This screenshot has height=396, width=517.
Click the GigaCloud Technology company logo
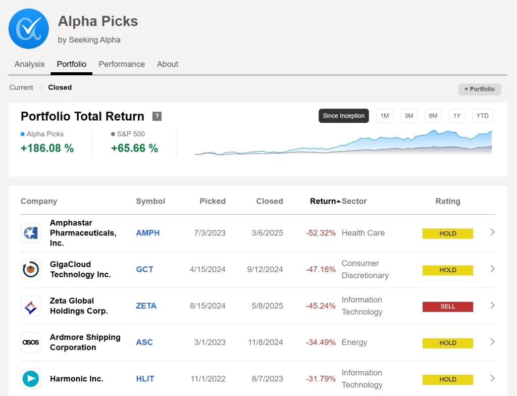click(x=31, y=269)
